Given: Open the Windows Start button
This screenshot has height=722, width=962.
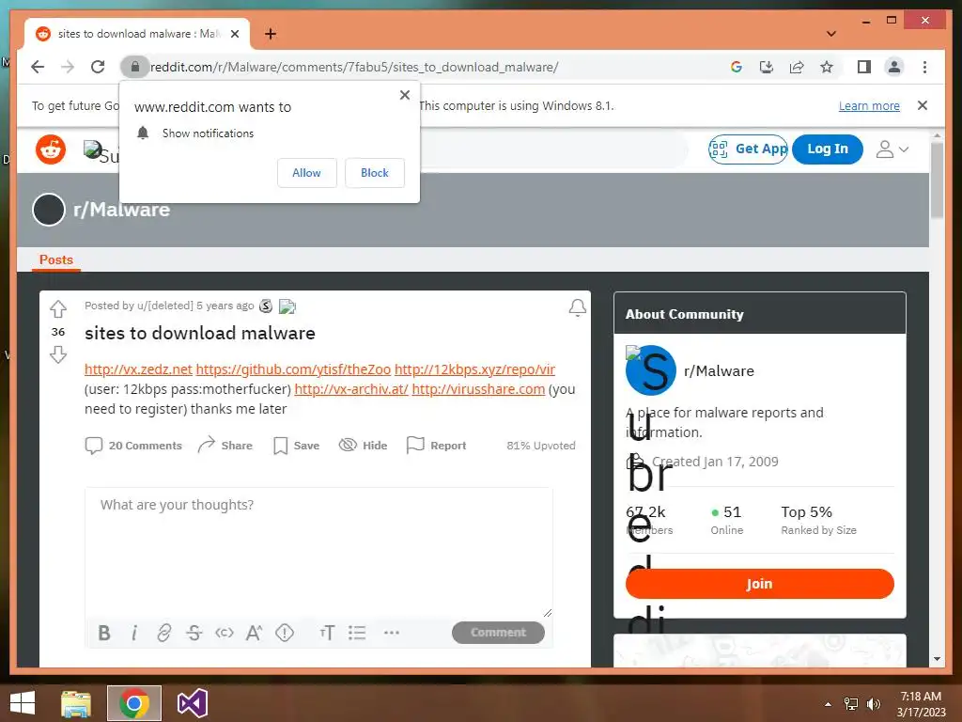Looking at the screenshot, I should (x=23, y=703).
